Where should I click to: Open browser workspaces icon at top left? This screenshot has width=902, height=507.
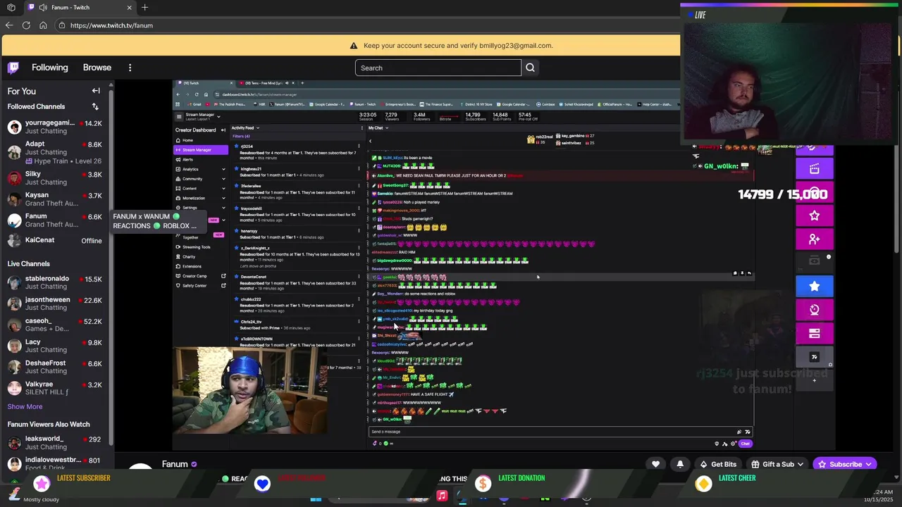click(x=11, y=7)
